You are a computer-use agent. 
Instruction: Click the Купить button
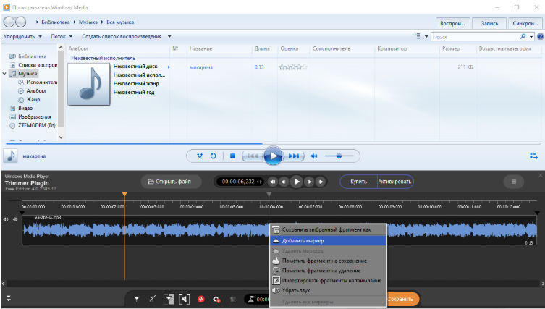point(358,182)
